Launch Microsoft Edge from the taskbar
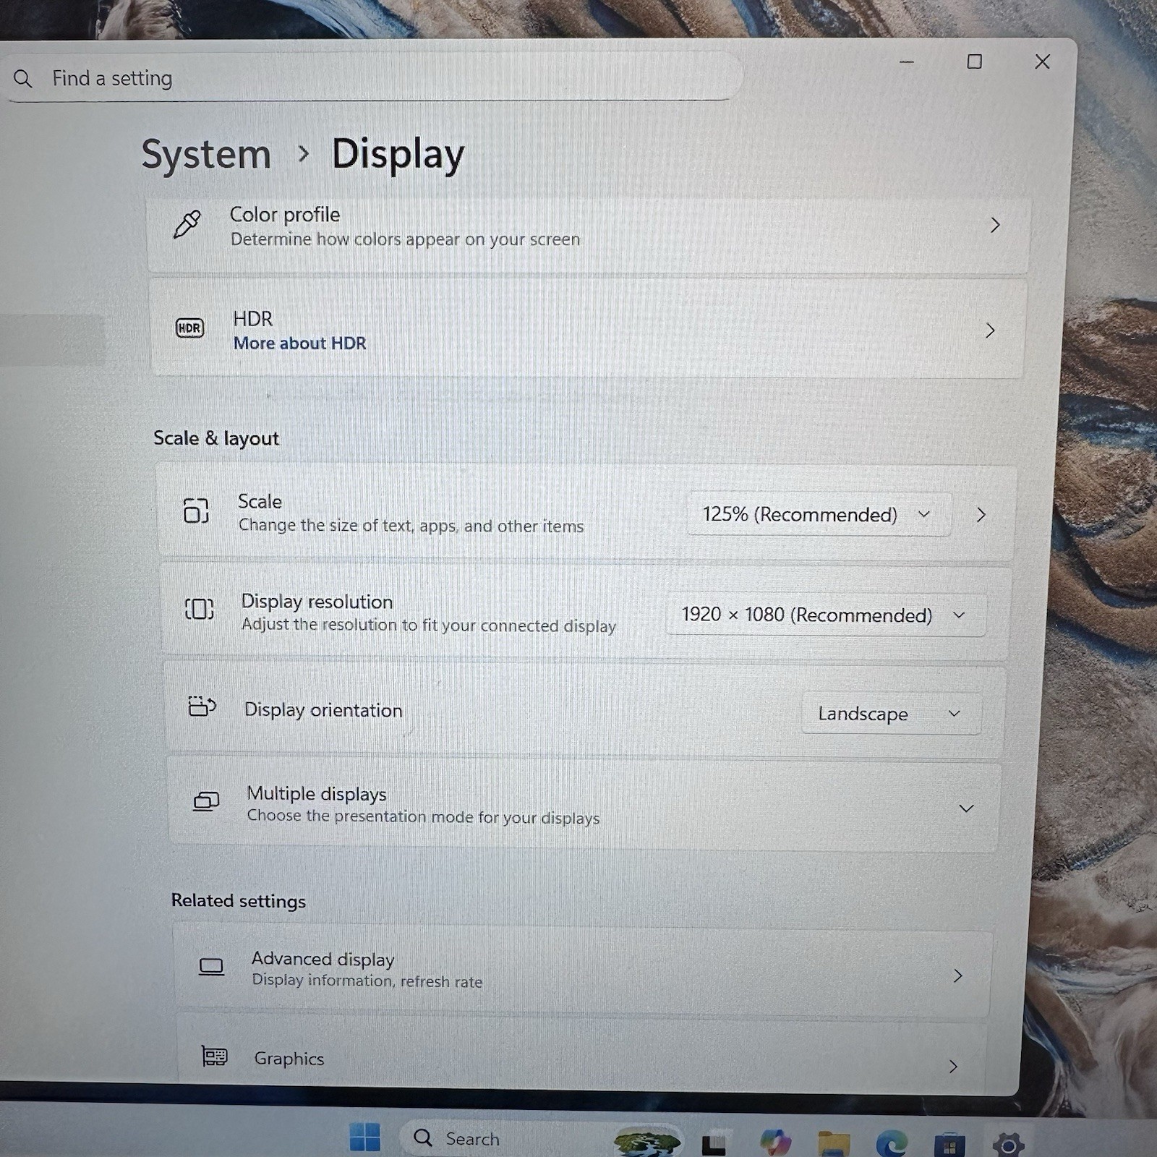The image size is (1157, 1157). [x=891, y=1144]
